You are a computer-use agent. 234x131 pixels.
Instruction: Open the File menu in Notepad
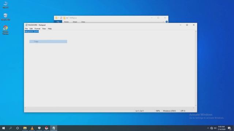point(26,29)
